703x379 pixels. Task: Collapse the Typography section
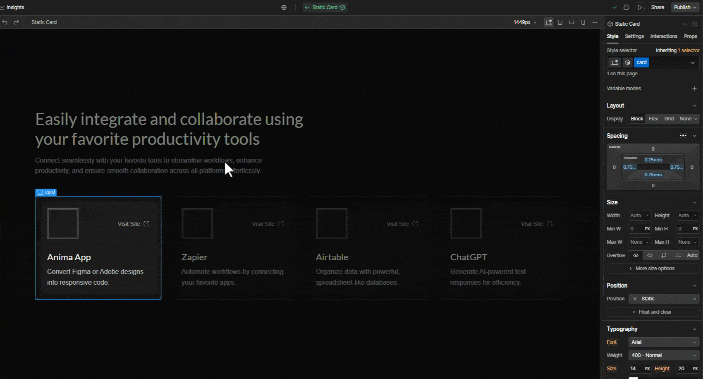tap(694, 329)
